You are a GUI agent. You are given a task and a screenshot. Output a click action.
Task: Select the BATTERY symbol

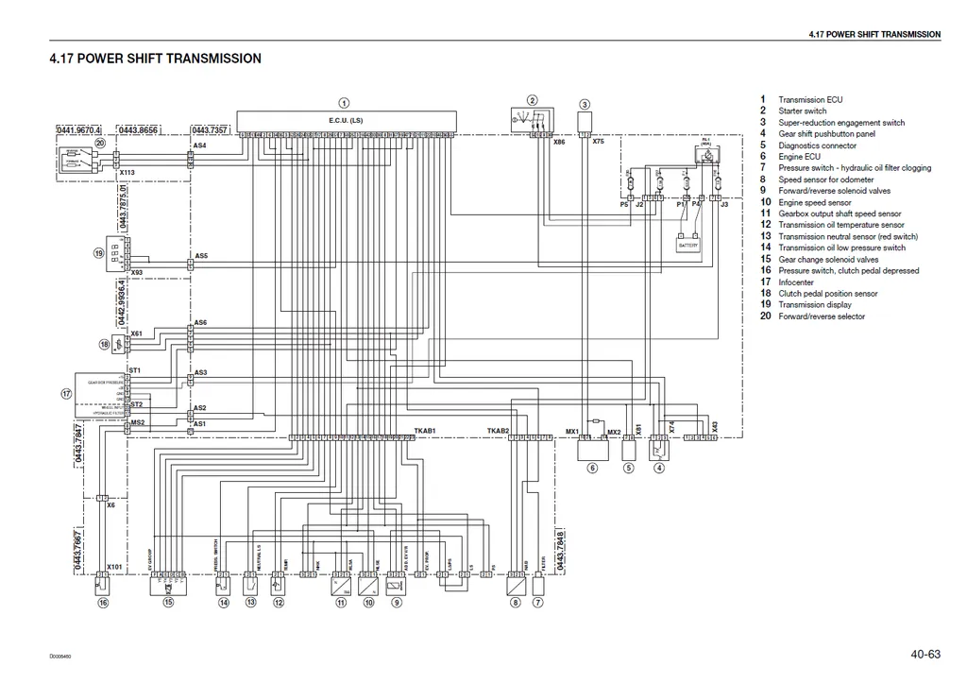tap(687, 245)
